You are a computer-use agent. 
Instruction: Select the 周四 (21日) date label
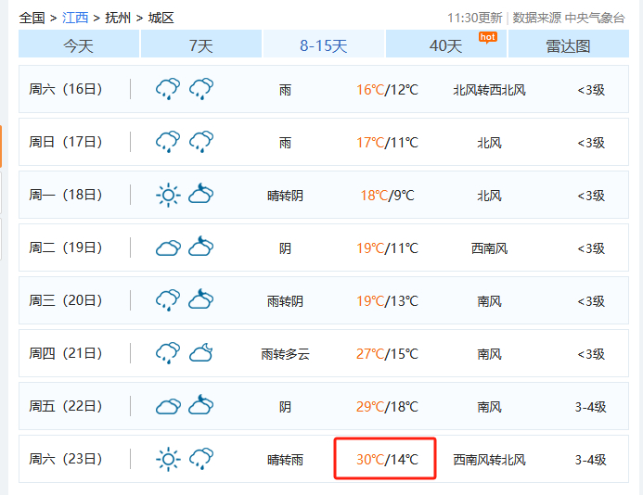pos(66,353)
